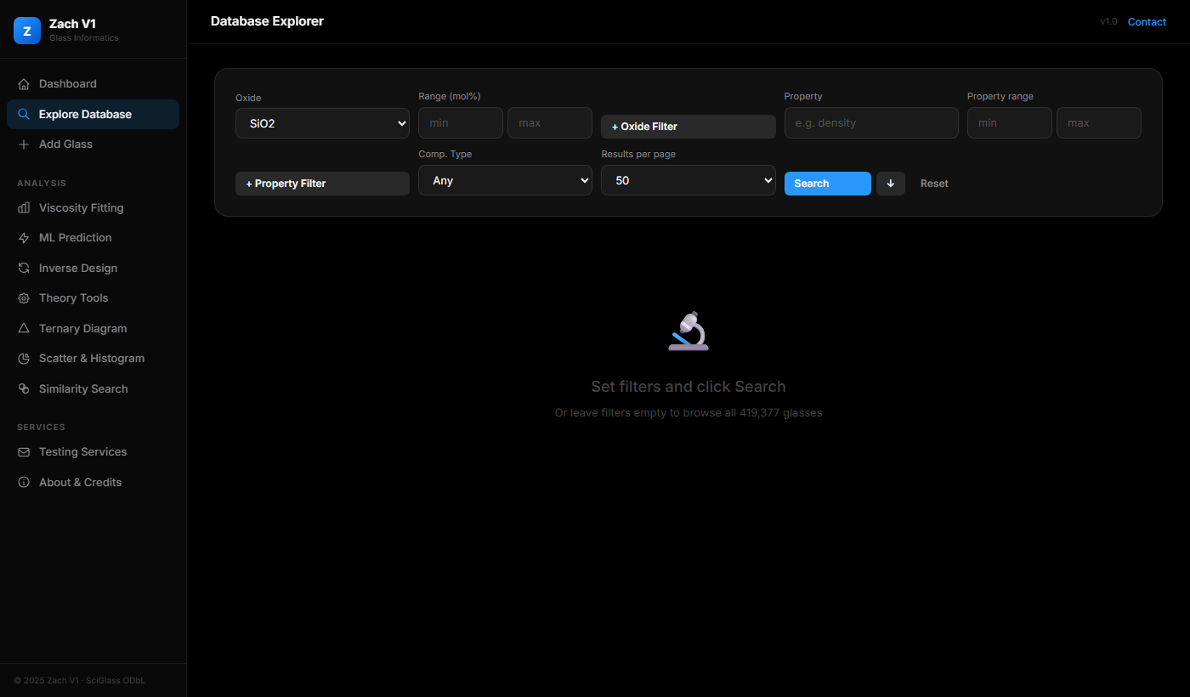Screen dimensions: 1190x697
Task: Open About & Credits
Action: [x=93, y=482]
